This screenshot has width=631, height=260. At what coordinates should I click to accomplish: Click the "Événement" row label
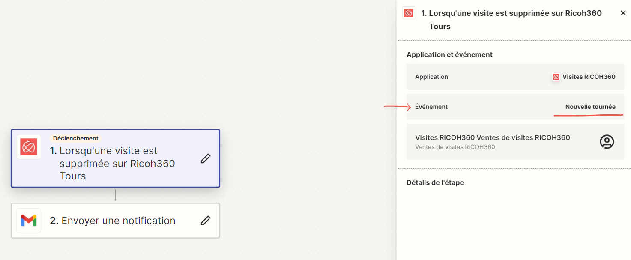pos(431,107)
